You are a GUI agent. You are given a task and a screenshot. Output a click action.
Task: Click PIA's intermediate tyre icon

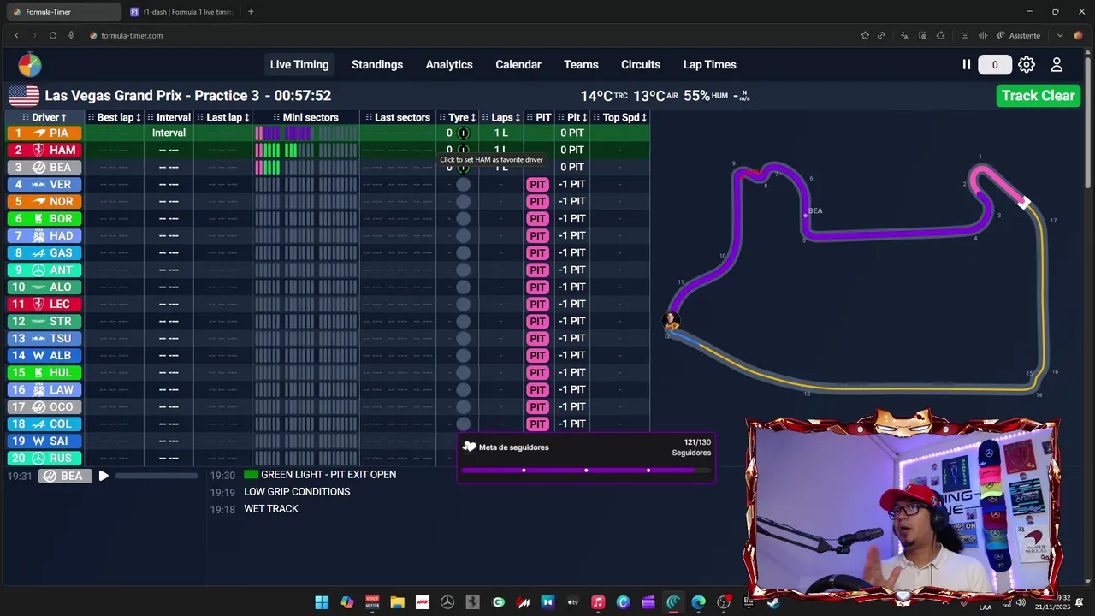463,133
